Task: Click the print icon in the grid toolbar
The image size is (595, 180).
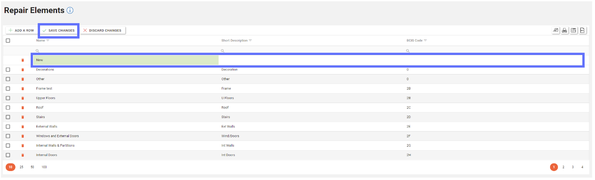Action: point(564,31)
